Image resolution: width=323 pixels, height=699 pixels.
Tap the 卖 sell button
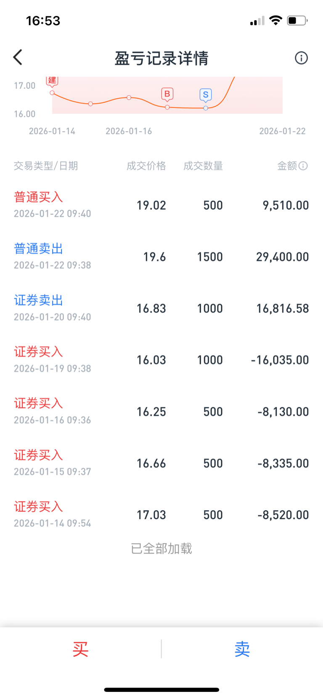pyautogui.click(x=242, y=649)
